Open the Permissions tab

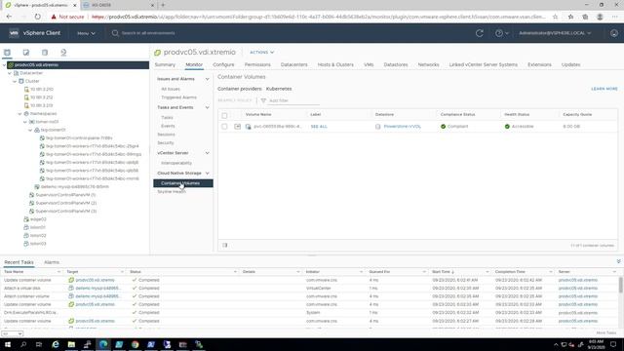(257, 64)
